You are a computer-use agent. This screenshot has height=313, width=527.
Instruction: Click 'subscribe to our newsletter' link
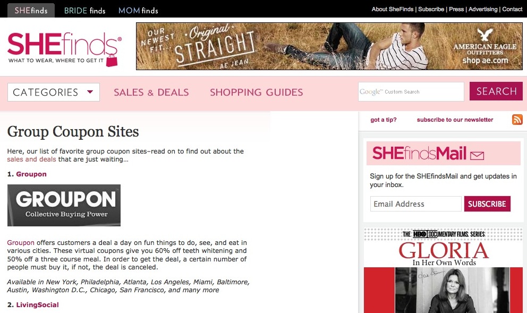pos(455,120)
